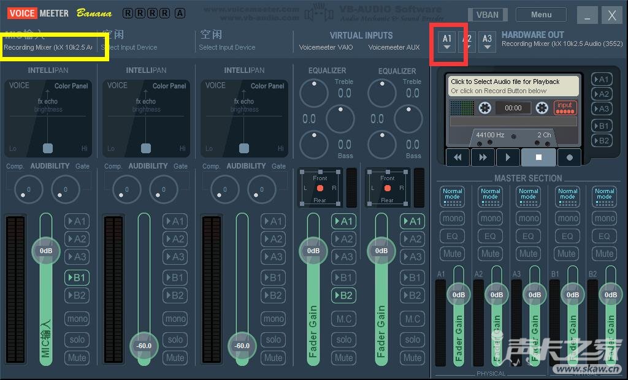This screenshot has height=380, width=628.
Task: Enable EQ on A2 master bus
Action: (x=490, y=236)
